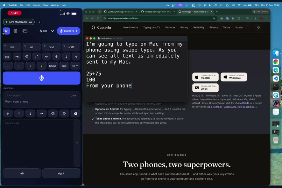The width and height of the screenshot is (282, 188).
Task: Reload the browser page
Action: (x=98, y=18)
